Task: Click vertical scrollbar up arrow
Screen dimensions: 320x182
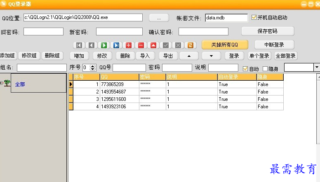Action: point(318,77)
